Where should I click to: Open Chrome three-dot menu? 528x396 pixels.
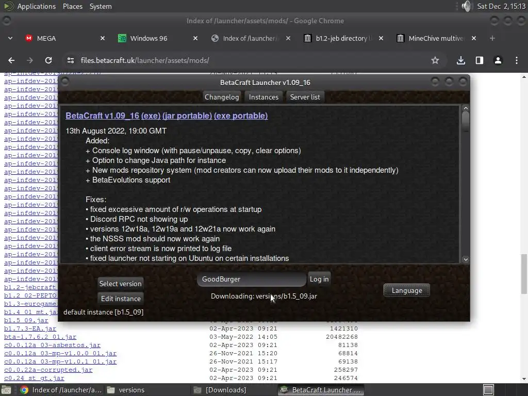517,60
